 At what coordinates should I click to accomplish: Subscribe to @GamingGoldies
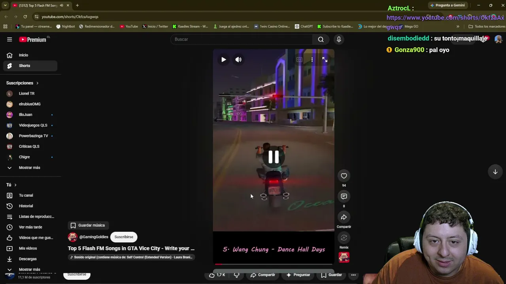coord(124,237)
